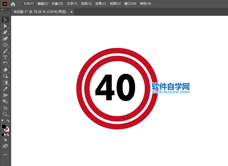Viewport: 228px width, 166px height.
Task: Select the Zoom tool
Action: coord(5,114)
